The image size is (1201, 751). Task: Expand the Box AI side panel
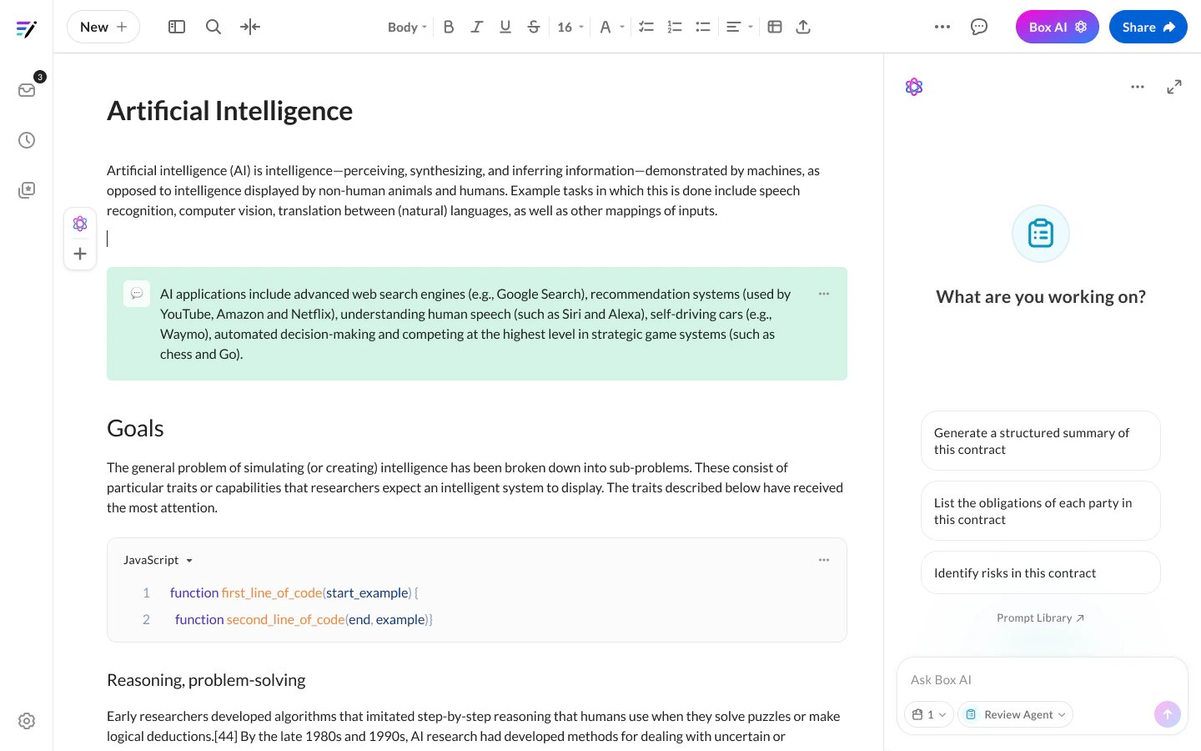(1174, 87)
